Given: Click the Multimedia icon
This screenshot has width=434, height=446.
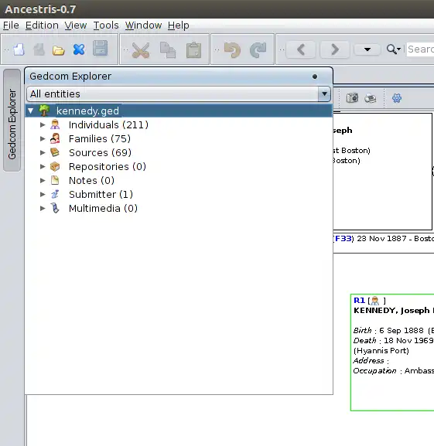Looking at the screenshot, I should pos(55,208).
